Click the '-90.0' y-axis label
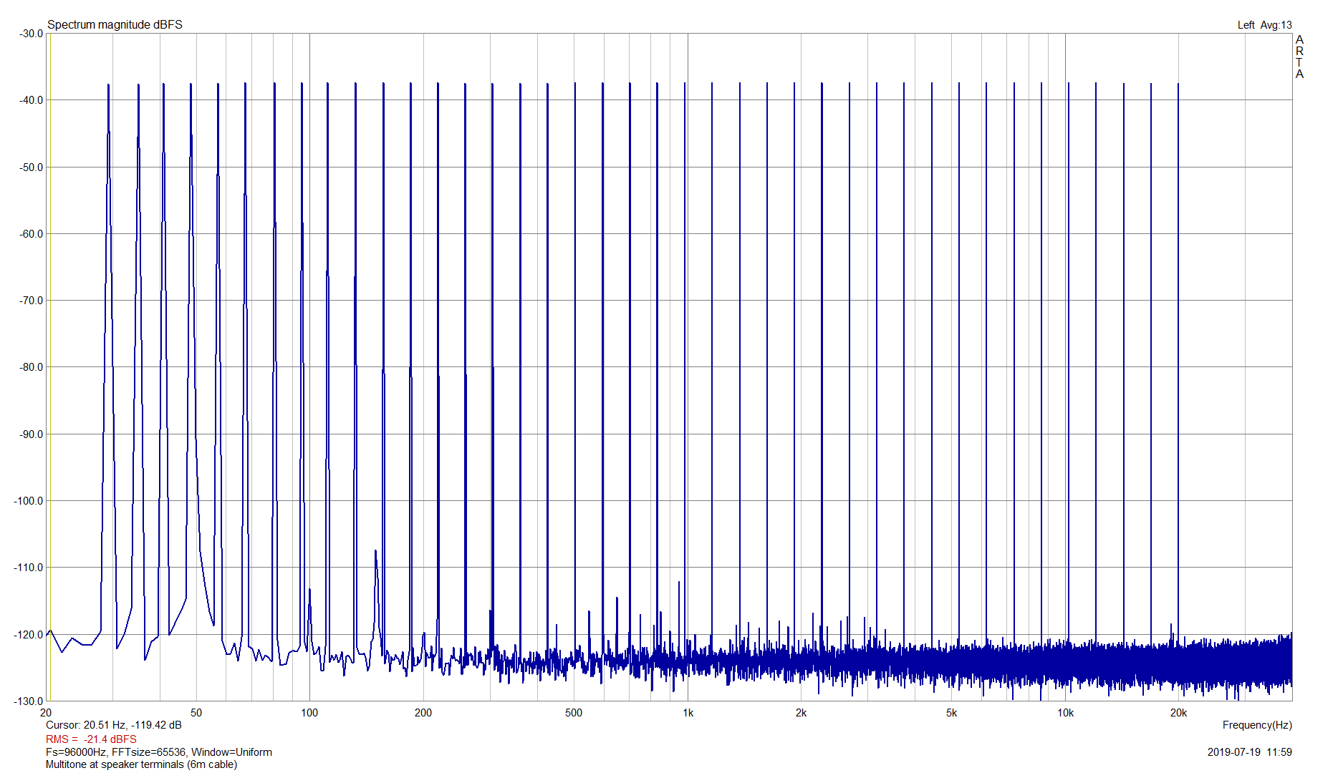The height and width of the screenshot is (773, 1338). pyautogui.click(x=31, y=434)
